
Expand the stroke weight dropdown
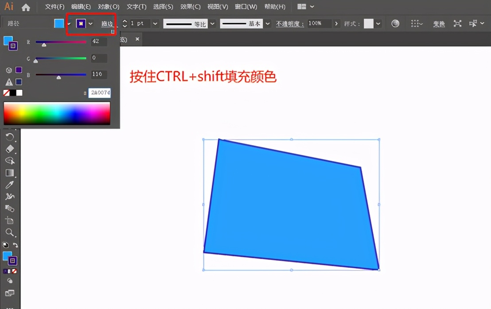click(x=155, y=23)
